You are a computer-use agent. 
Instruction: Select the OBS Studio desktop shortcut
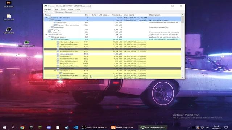[9, 30]
